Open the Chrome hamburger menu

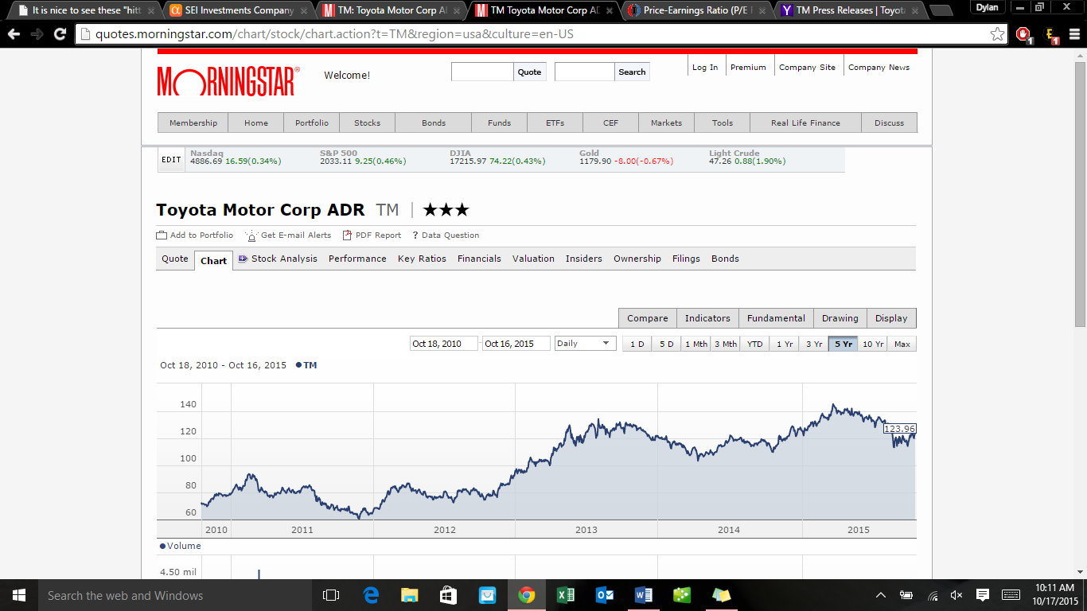(1074, 34)
